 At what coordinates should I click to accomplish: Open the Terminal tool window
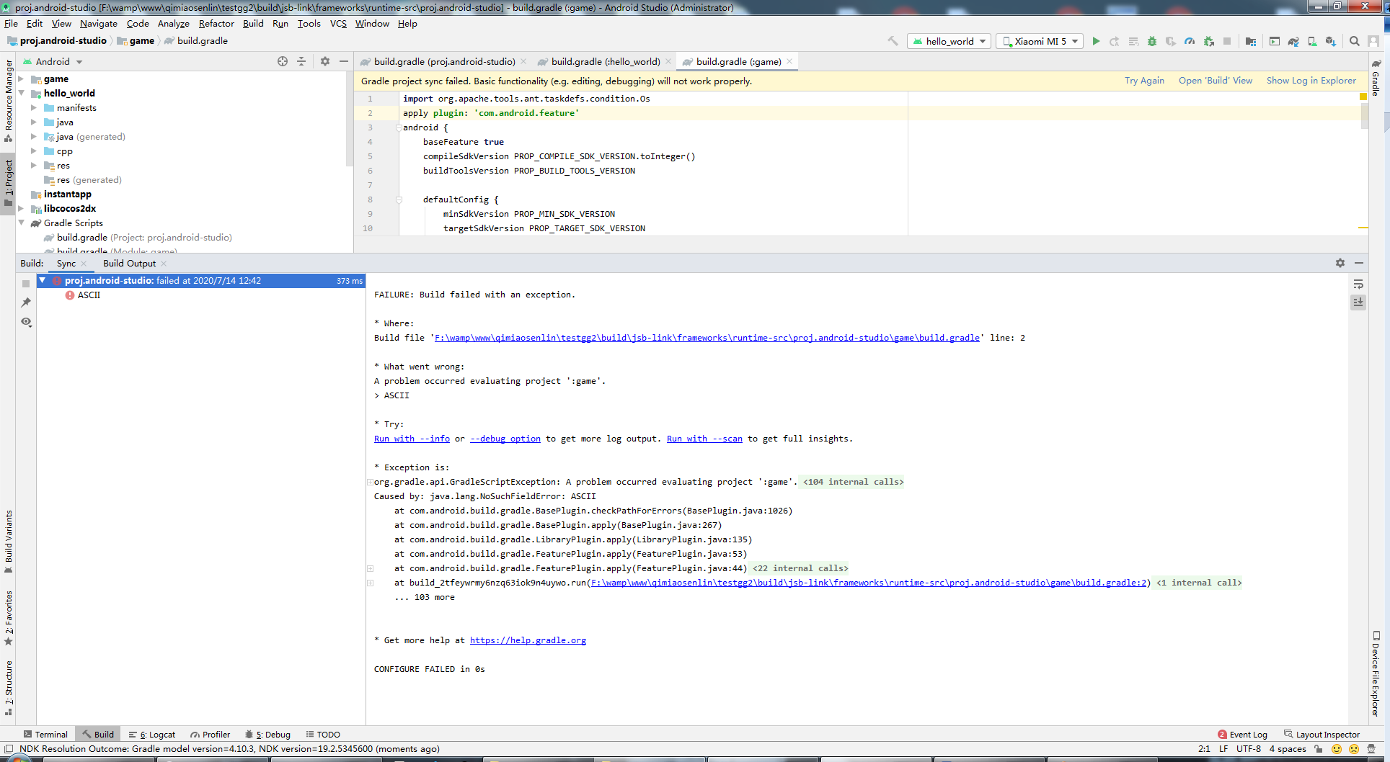(x=45, y=735)
